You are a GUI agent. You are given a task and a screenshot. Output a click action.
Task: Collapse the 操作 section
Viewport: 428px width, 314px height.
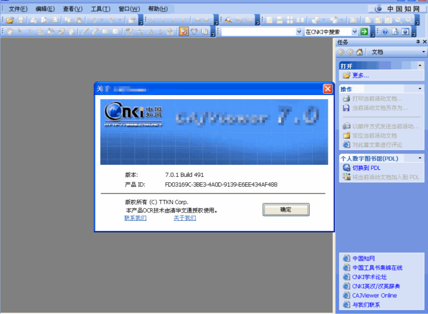point(420,89)
